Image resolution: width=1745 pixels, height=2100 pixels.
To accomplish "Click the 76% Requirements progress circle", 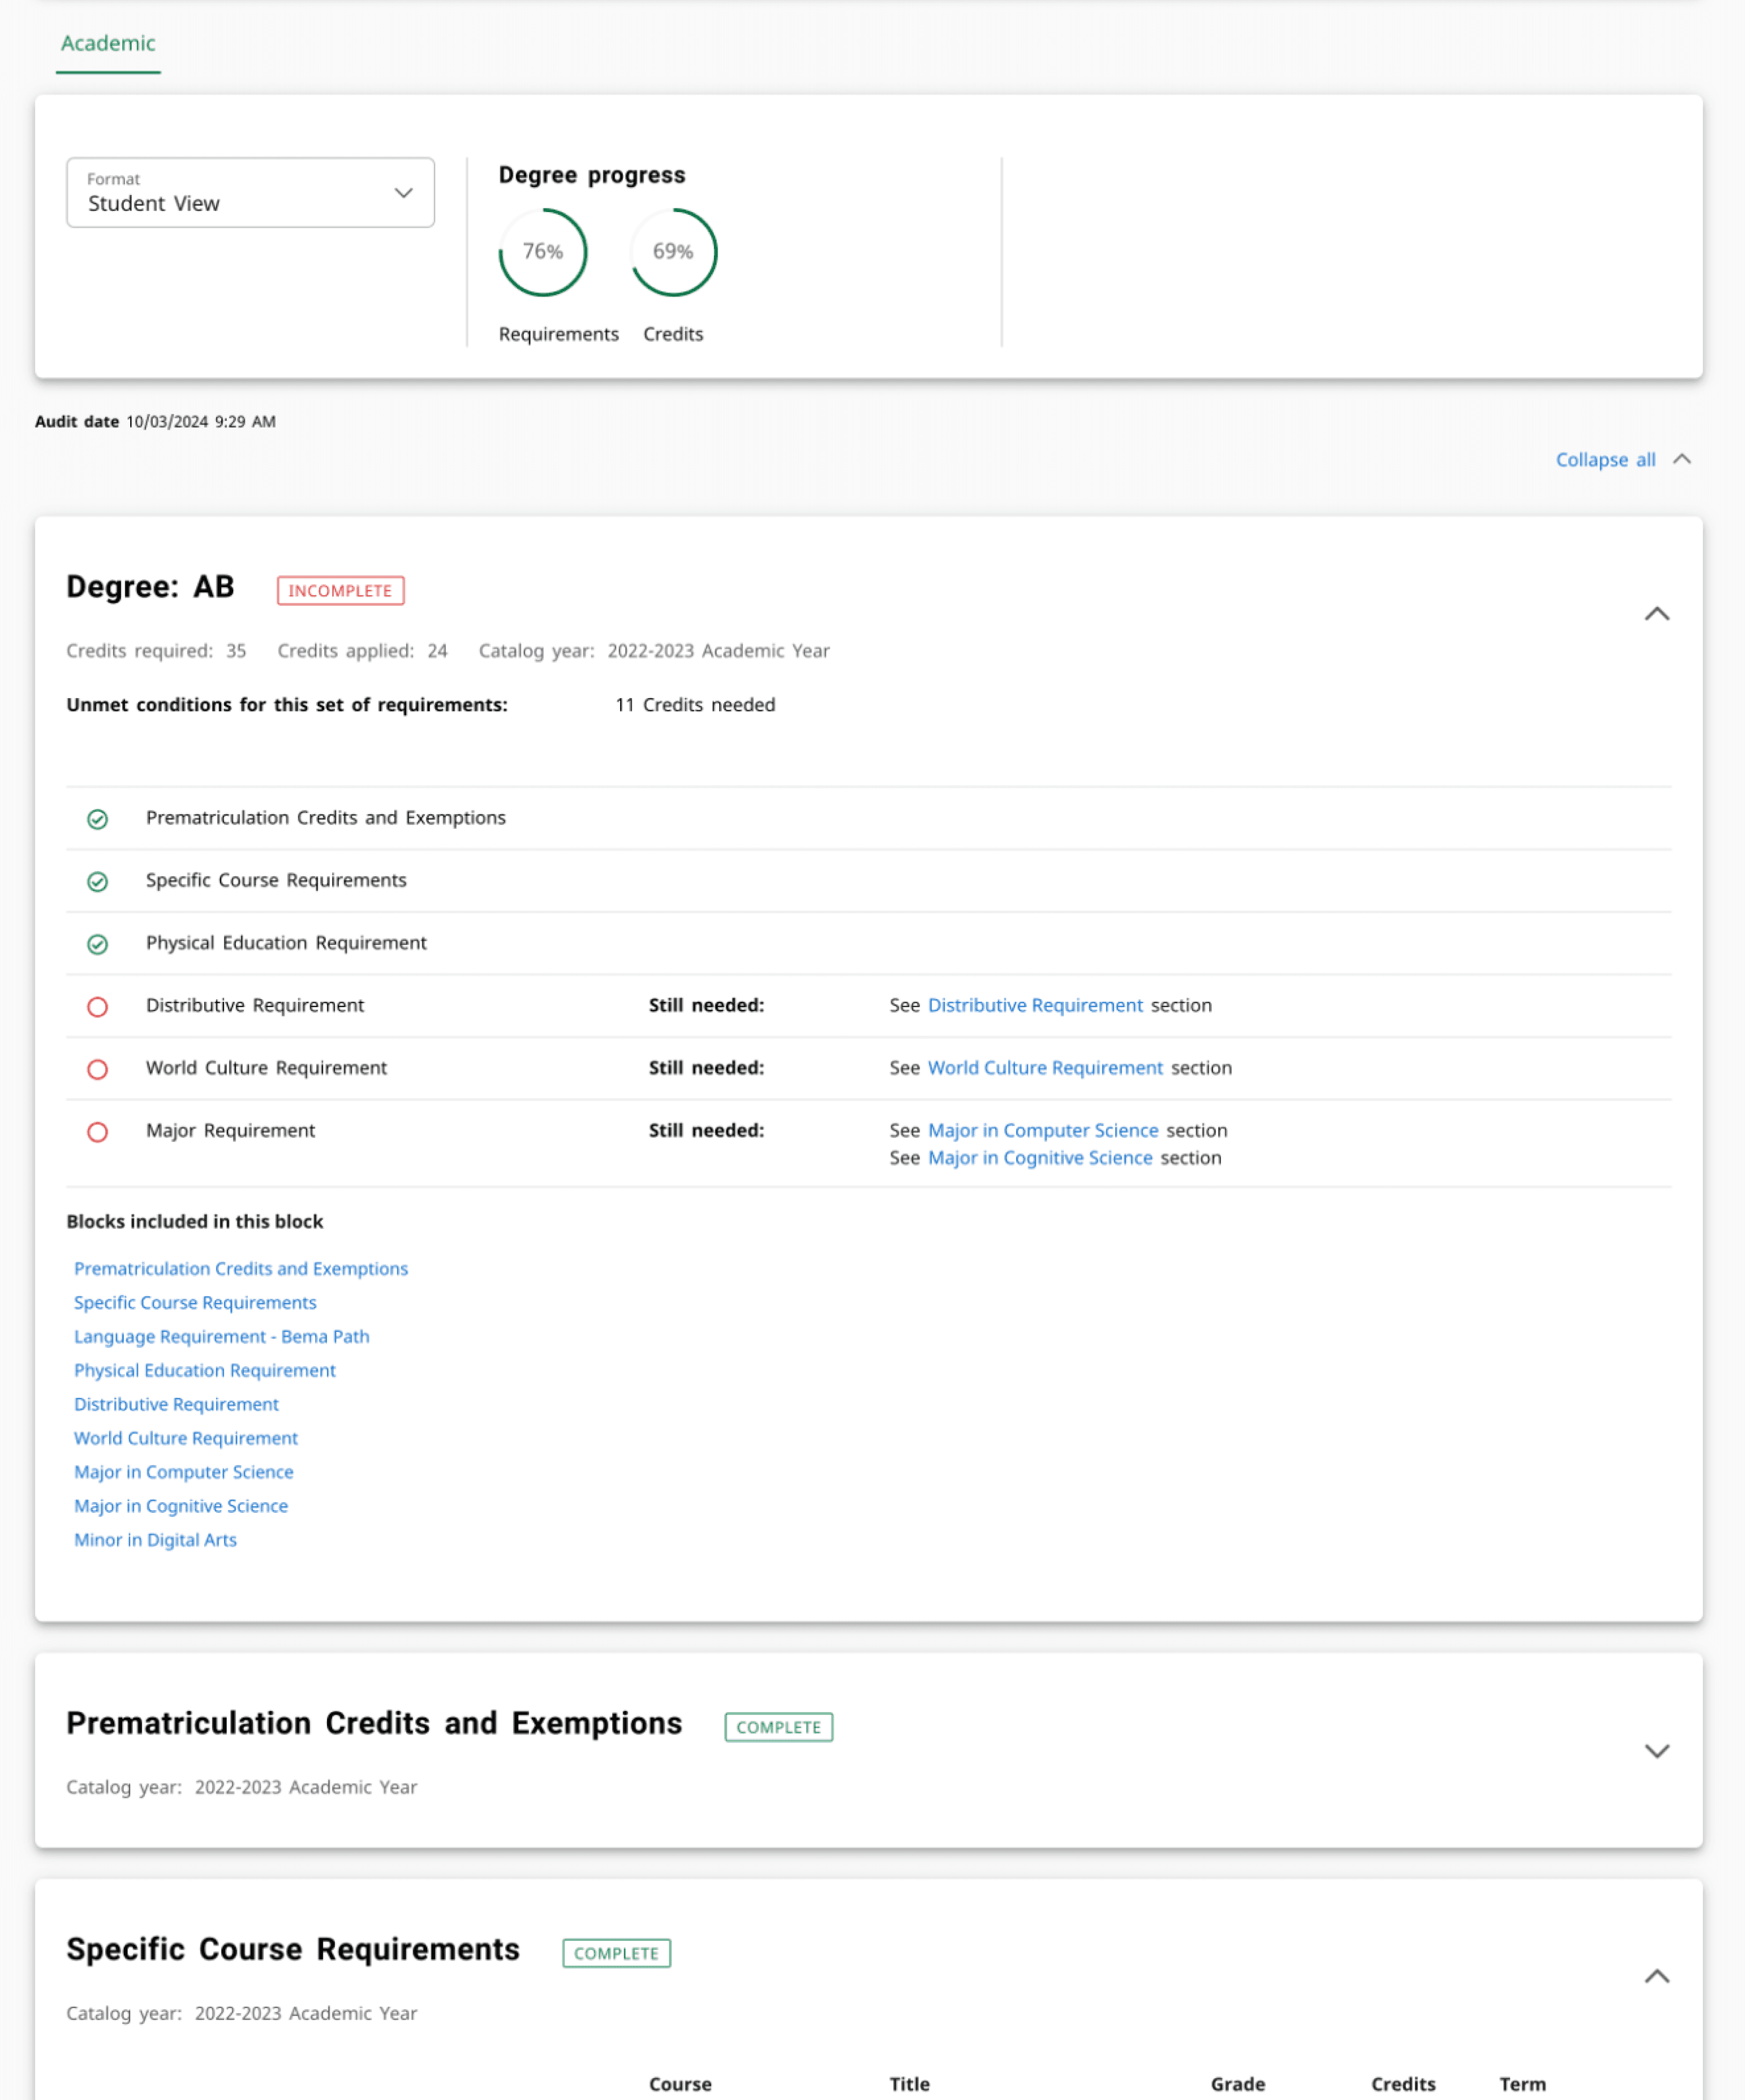I will (543, 252).
